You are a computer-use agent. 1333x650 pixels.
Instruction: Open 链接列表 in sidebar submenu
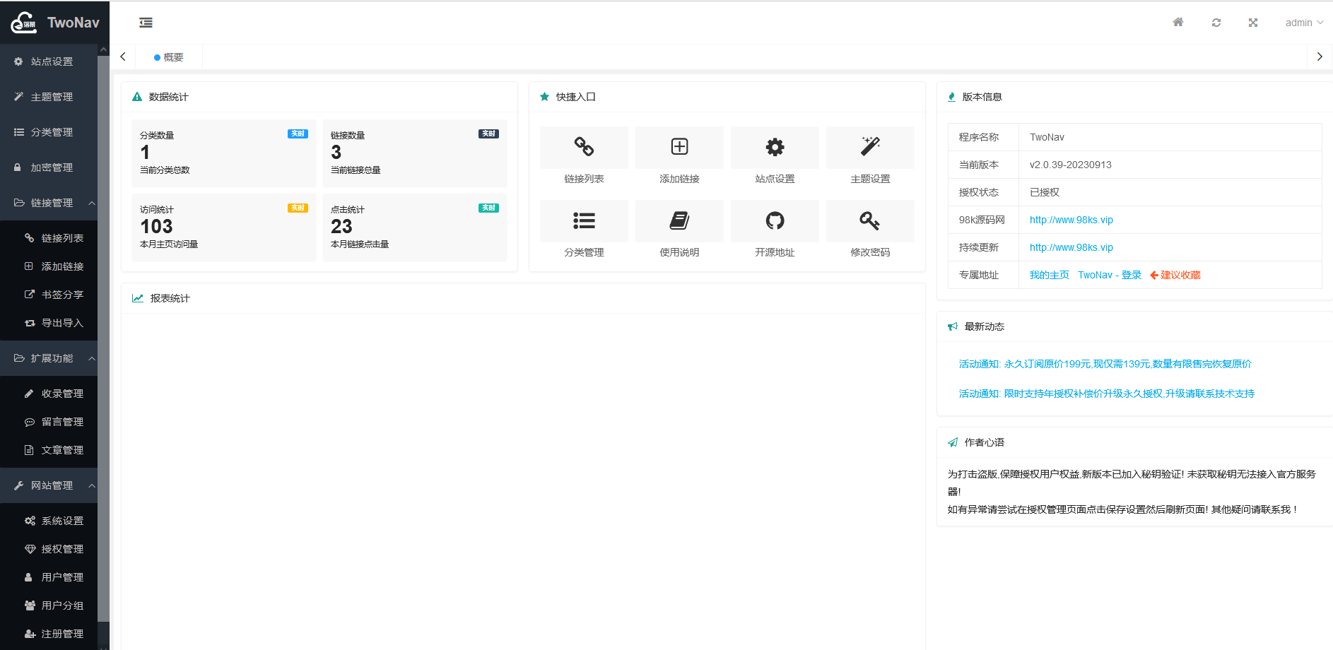(x=49, y=238)
